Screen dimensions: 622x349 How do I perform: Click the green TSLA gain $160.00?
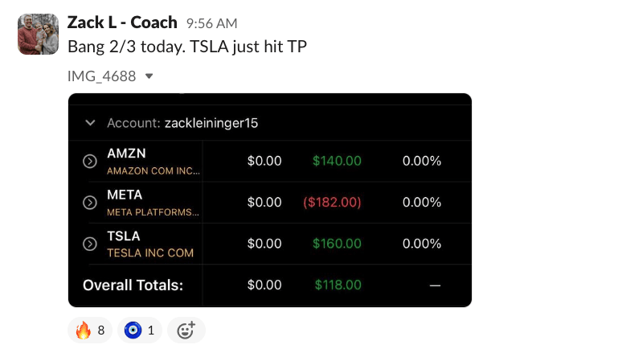[x=338, y=244]
